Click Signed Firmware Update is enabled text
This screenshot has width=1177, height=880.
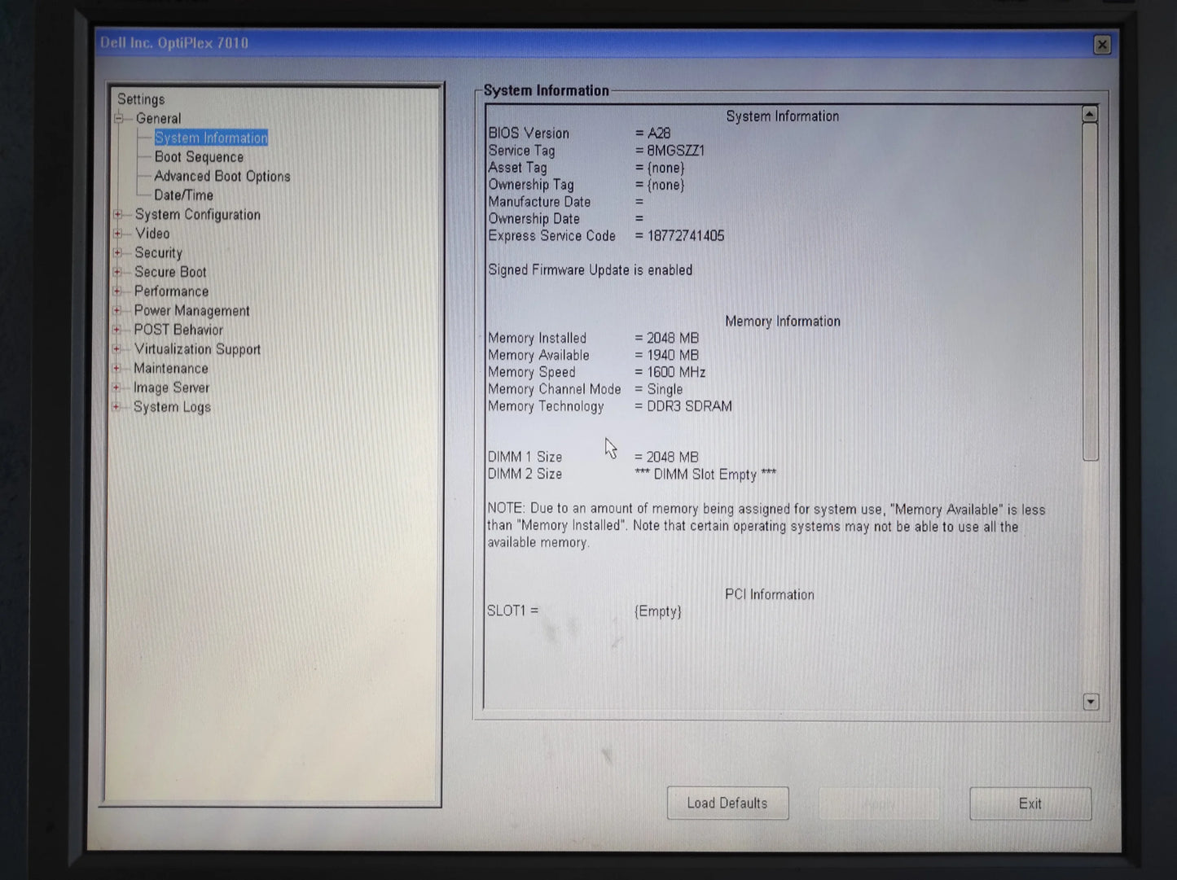click(591, 270)
